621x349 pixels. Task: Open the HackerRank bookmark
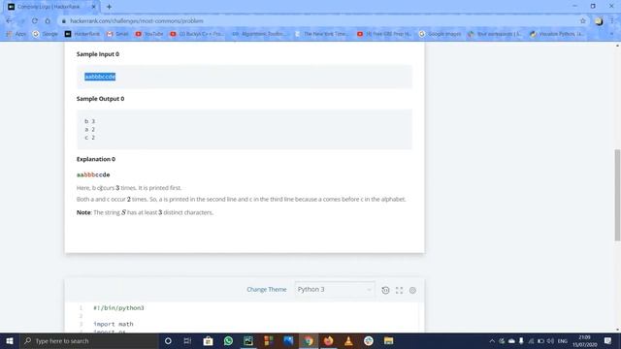pos(82,34)
